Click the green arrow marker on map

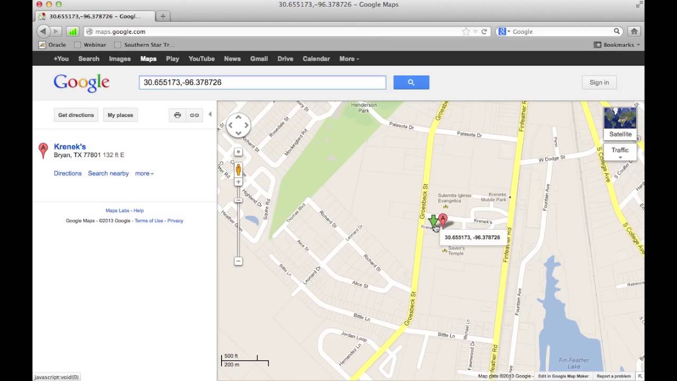tap(433, 221)
